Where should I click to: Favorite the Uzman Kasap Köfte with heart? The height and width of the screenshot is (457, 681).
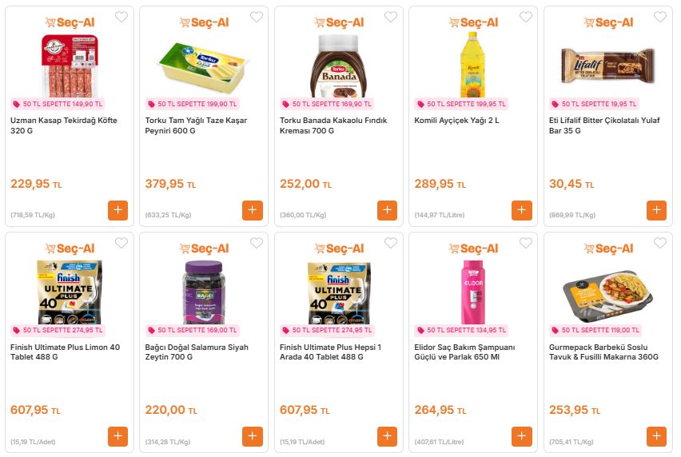(121, 18)
